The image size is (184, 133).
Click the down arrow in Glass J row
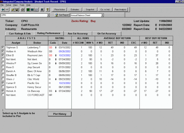pyautogui.click(x=56, y=79)
